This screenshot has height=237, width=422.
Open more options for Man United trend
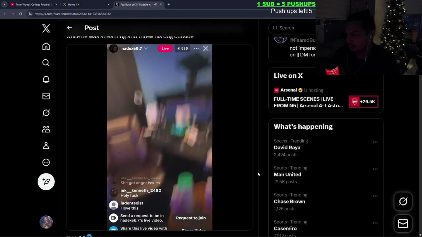pos(375,169)
